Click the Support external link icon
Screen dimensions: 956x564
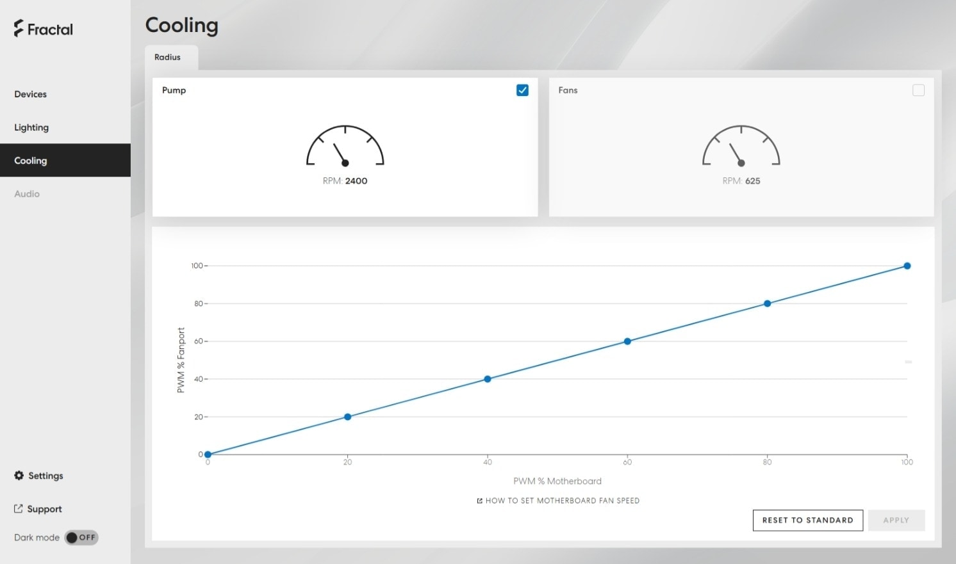click(x=19, y=509)
